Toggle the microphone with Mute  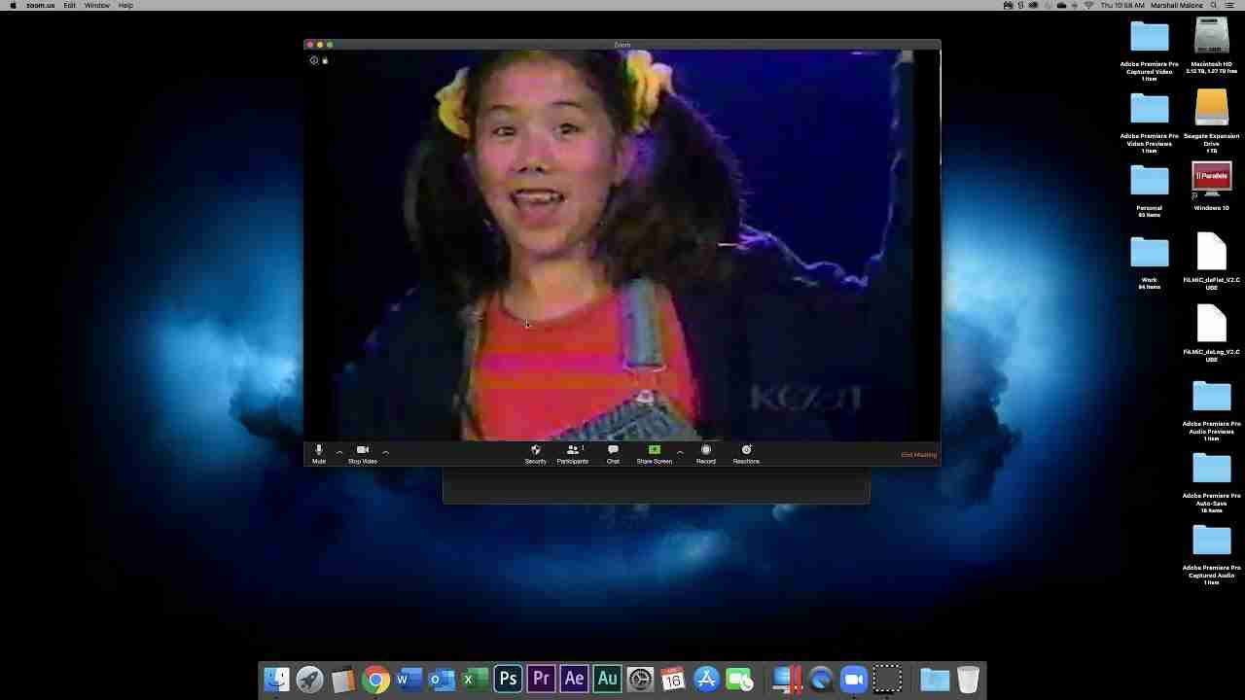pos(319,453)
